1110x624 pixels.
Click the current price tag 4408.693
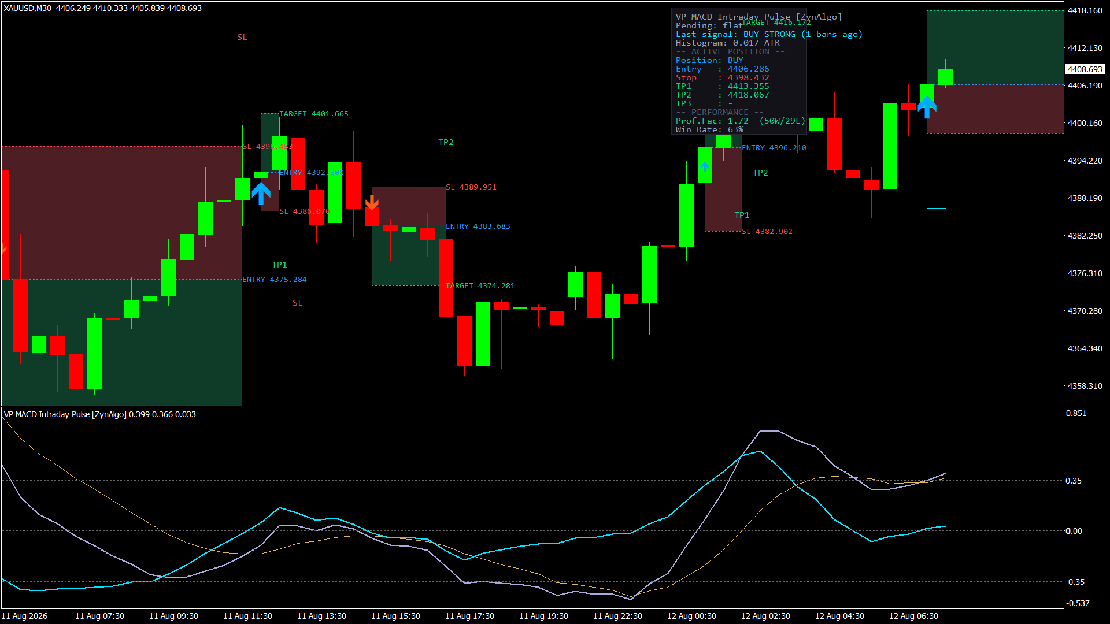point(1085,69)
